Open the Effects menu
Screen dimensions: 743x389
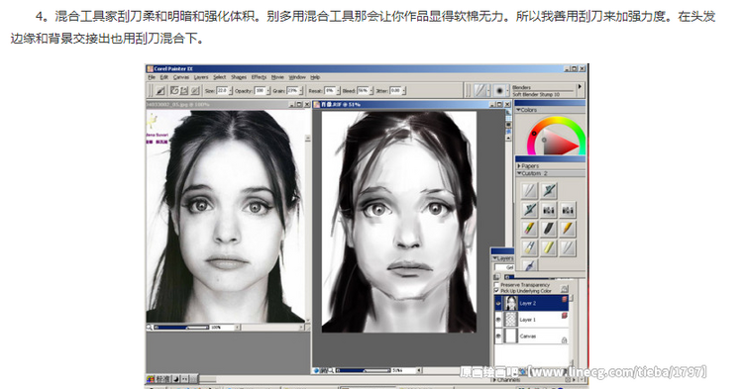[259, 77]
